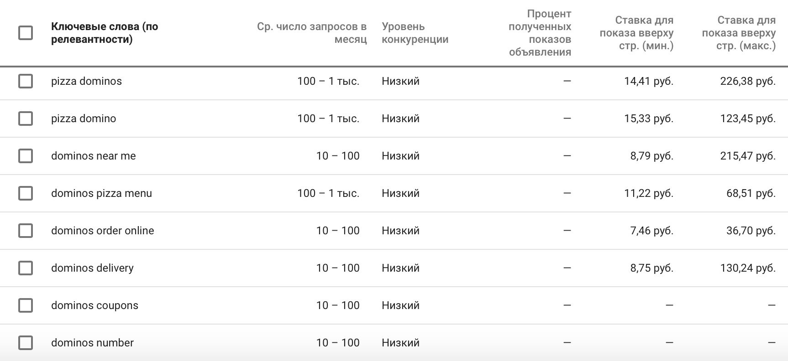Image resolution: width=788 pixels, height=361 pixels.
Task: Enable checkbox for dominos order online
Action: point(26,231)
